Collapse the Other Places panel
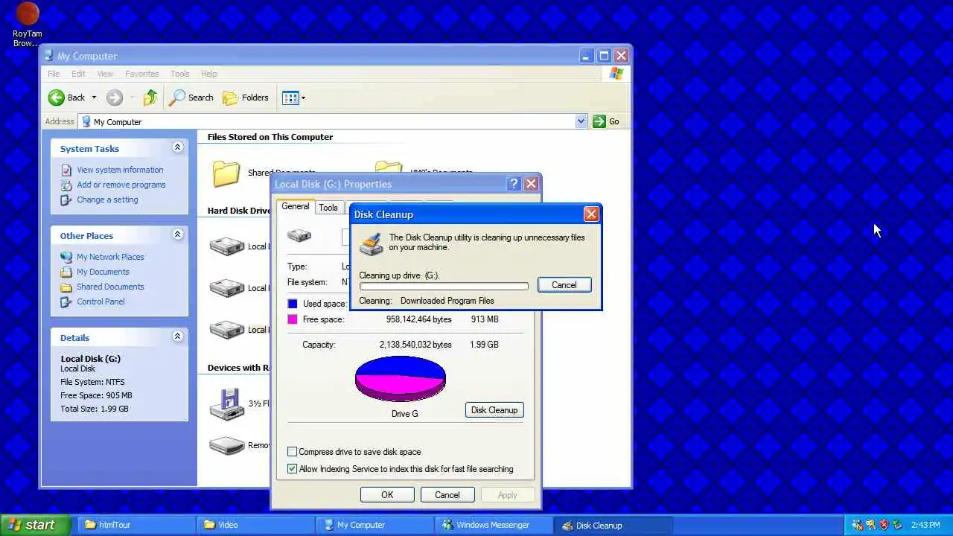Viewport: 953px width, 536px height. 177,234
